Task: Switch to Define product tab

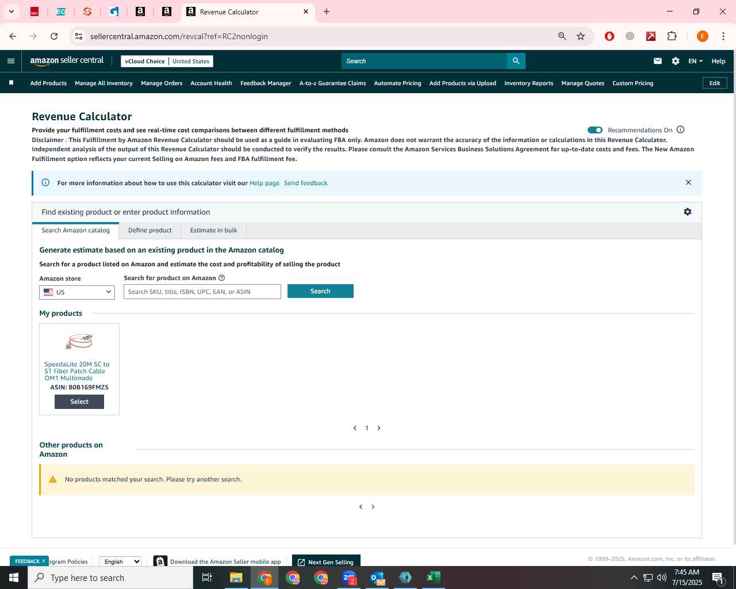Action: click(x=150, y=230)
